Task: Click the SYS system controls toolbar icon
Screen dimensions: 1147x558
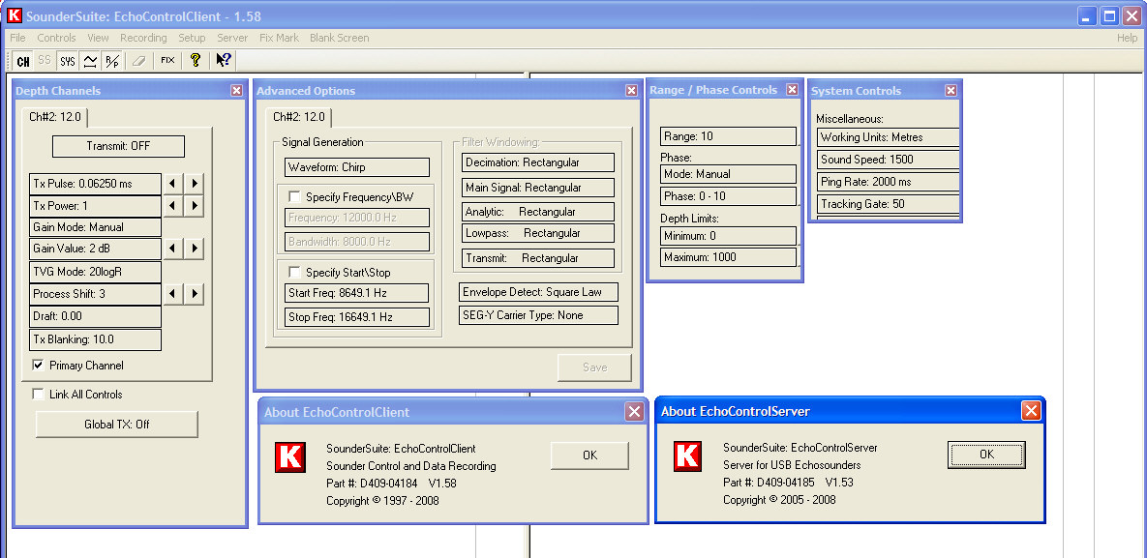Action: point(67,61)
